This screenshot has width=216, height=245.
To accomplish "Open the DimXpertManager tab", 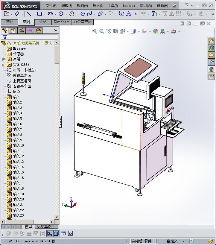I will (x=30, y=30).
